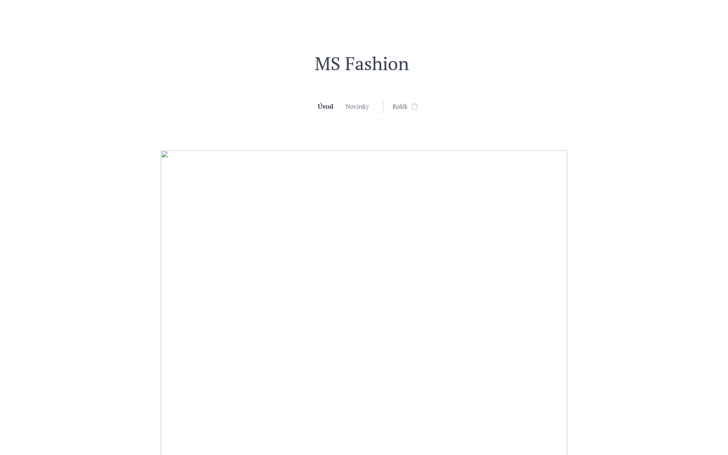Click the divider area near Košík
The width and height of the screenshot is (728, 455).
pos(383,107)
